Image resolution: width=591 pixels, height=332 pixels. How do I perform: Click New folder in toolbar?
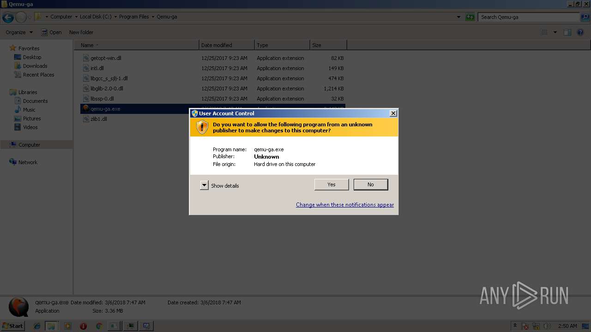click(x=81, y=32)
